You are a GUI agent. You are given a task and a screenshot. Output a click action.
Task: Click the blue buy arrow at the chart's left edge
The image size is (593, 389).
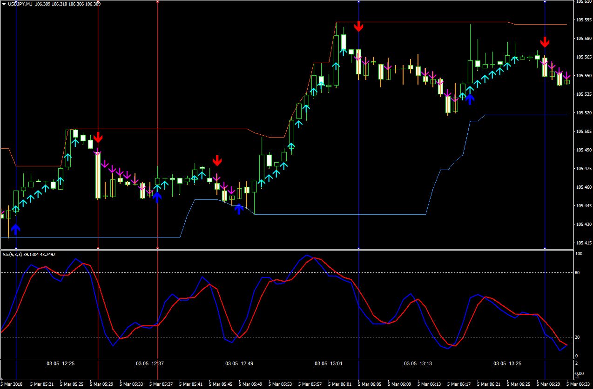16,229
